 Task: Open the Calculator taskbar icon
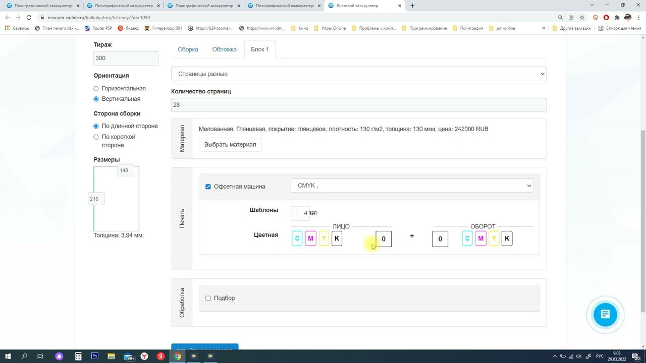click(78, 356)
